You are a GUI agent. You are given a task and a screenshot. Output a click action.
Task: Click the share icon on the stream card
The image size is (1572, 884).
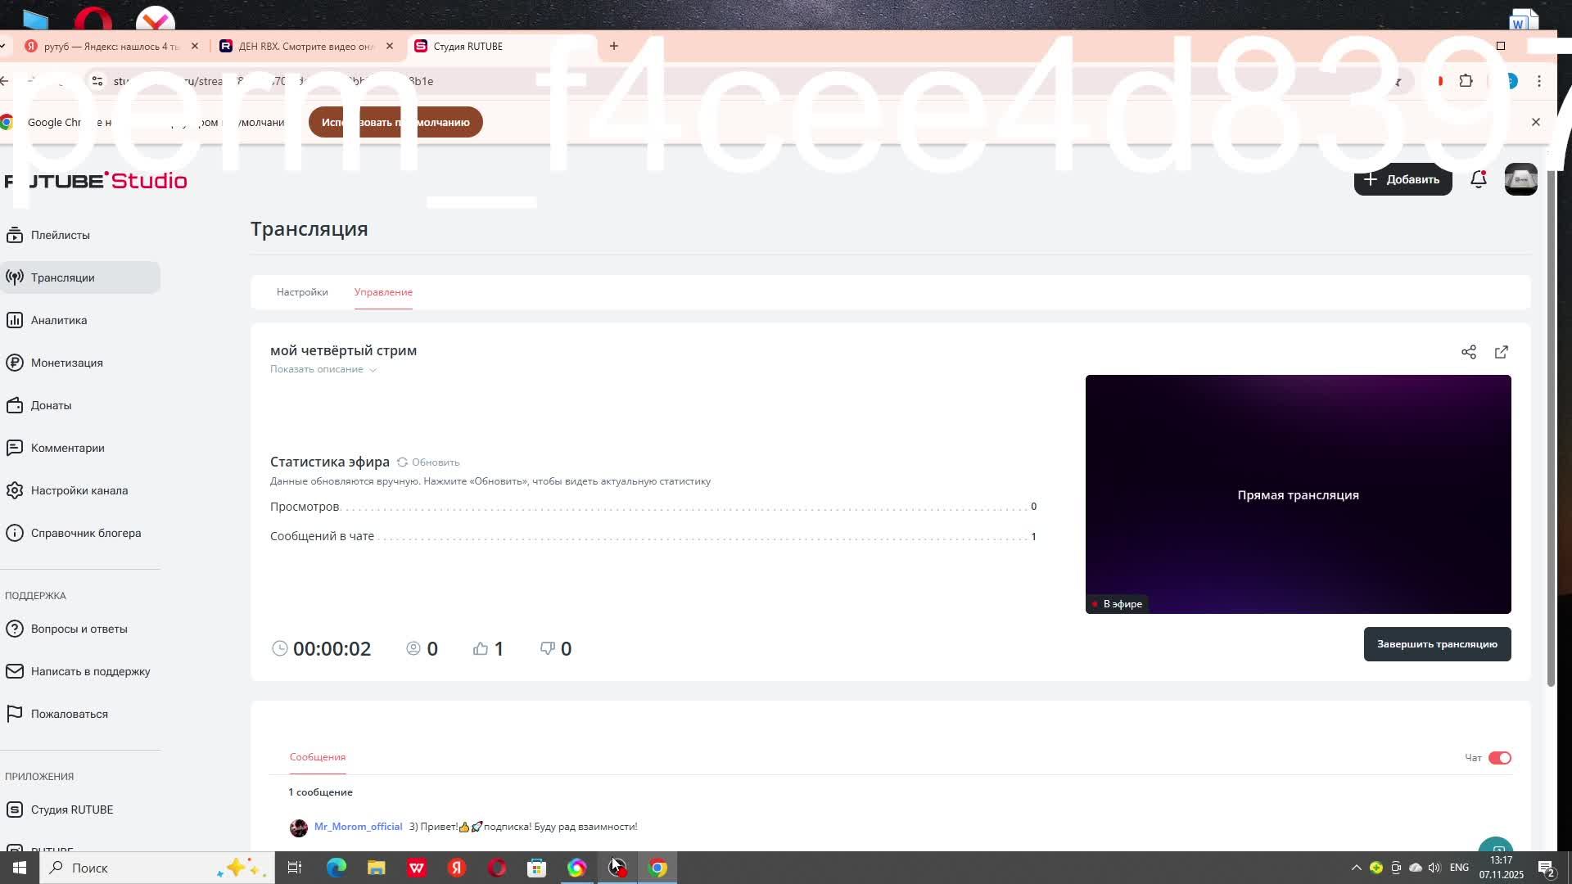(x=1469, y=352)
